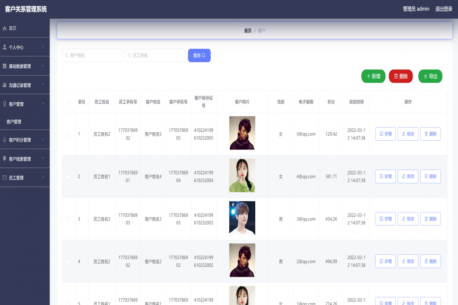Select the 个人中心 sidebar icon
This screenshot has width=458, height=305.
(4, 47)
